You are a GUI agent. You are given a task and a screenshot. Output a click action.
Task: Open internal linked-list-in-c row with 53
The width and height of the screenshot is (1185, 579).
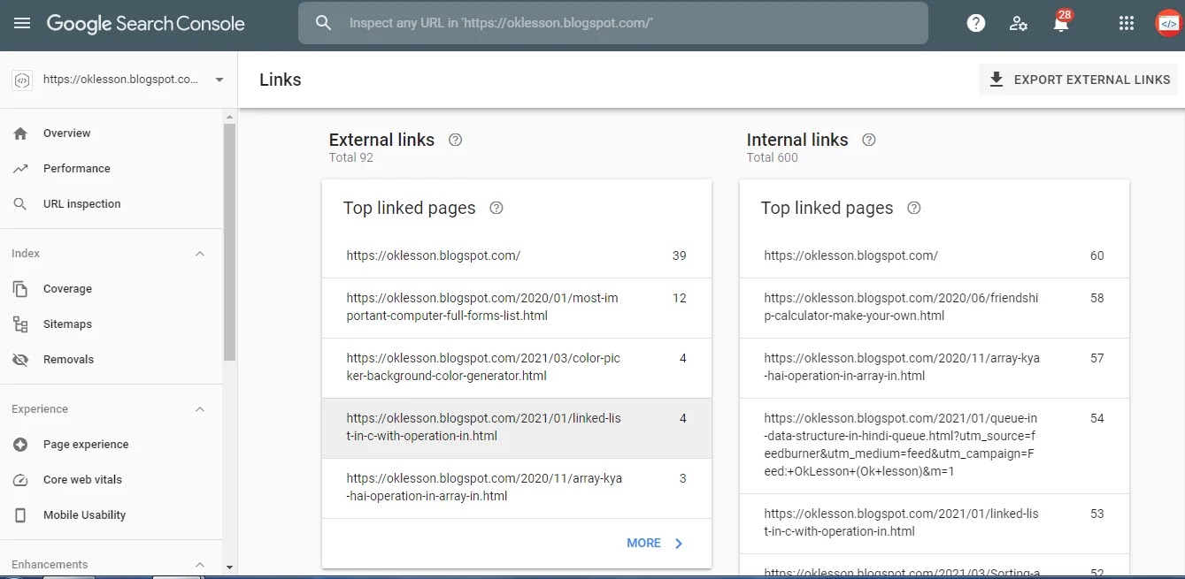[x=935, y=522]
